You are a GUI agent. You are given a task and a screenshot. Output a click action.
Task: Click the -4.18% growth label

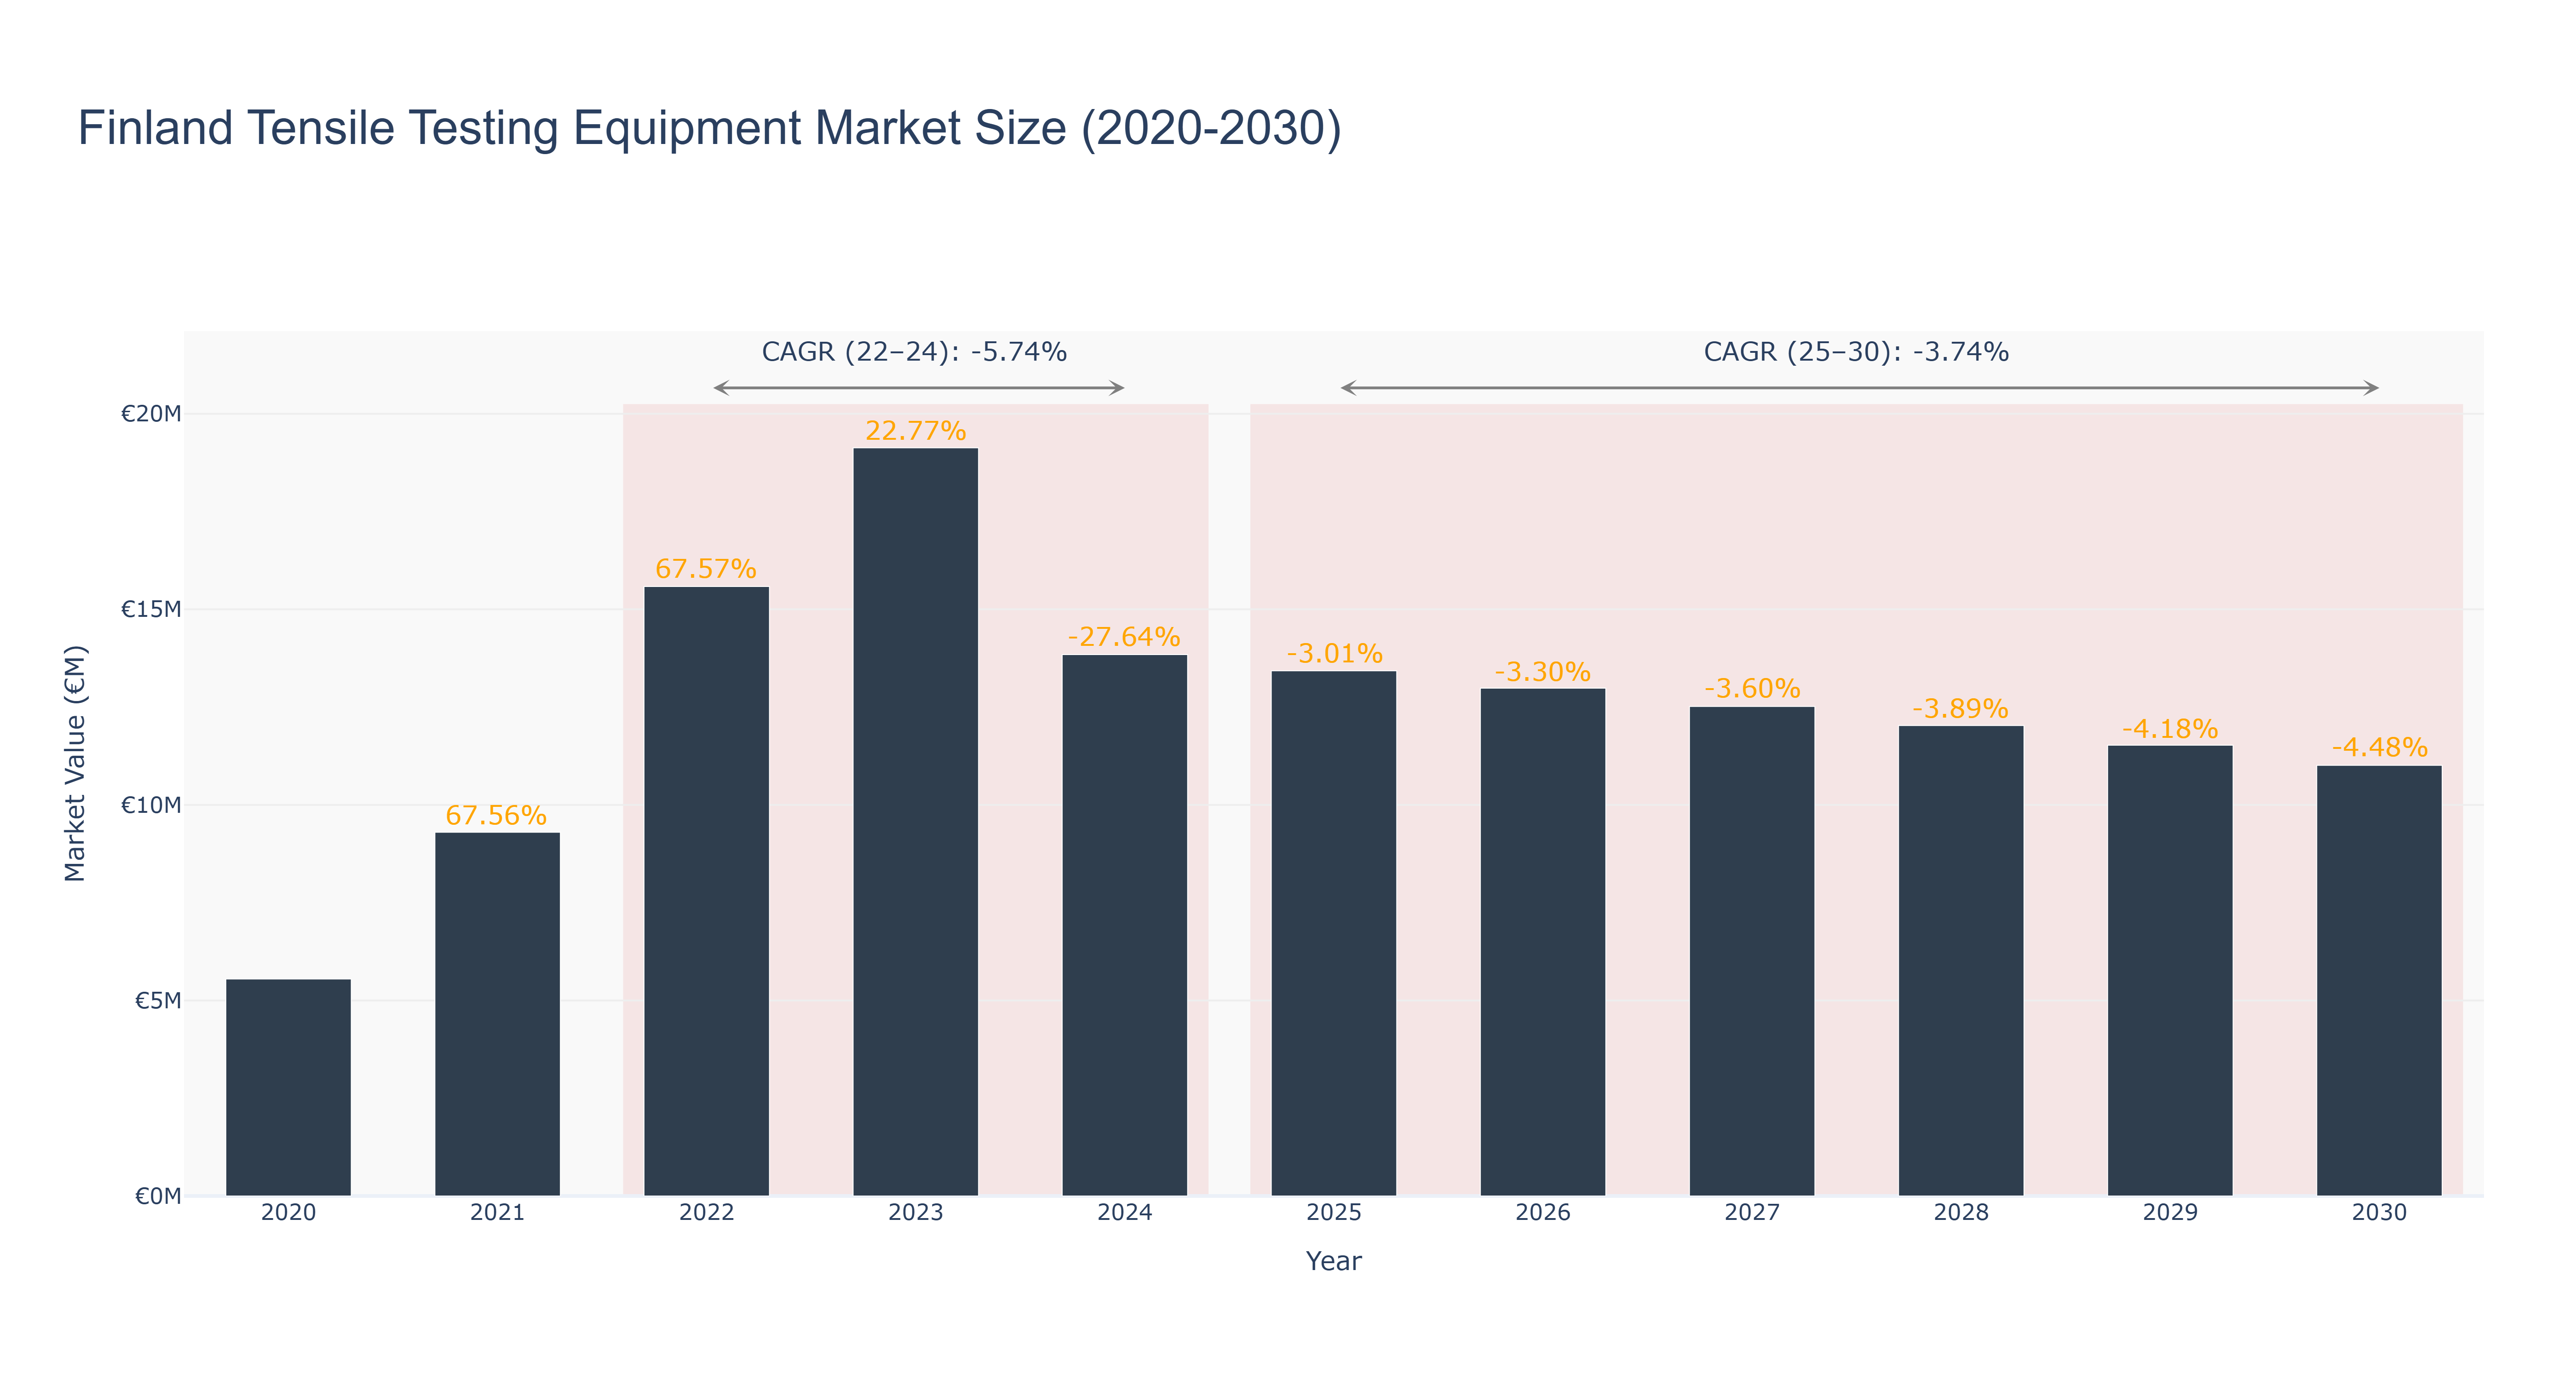(x=2170, y=729)
